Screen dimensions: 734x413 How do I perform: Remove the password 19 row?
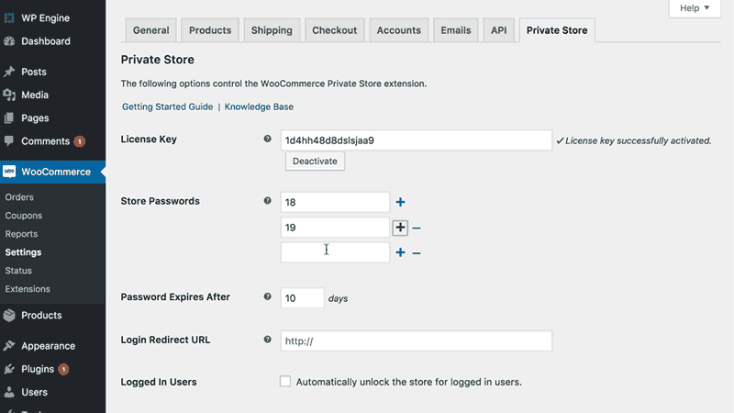(417, 228)
